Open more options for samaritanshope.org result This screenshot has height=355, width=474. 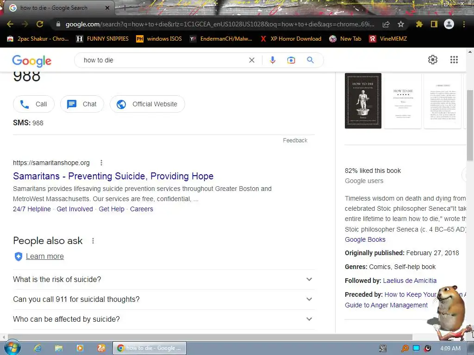tap(101, 163)
